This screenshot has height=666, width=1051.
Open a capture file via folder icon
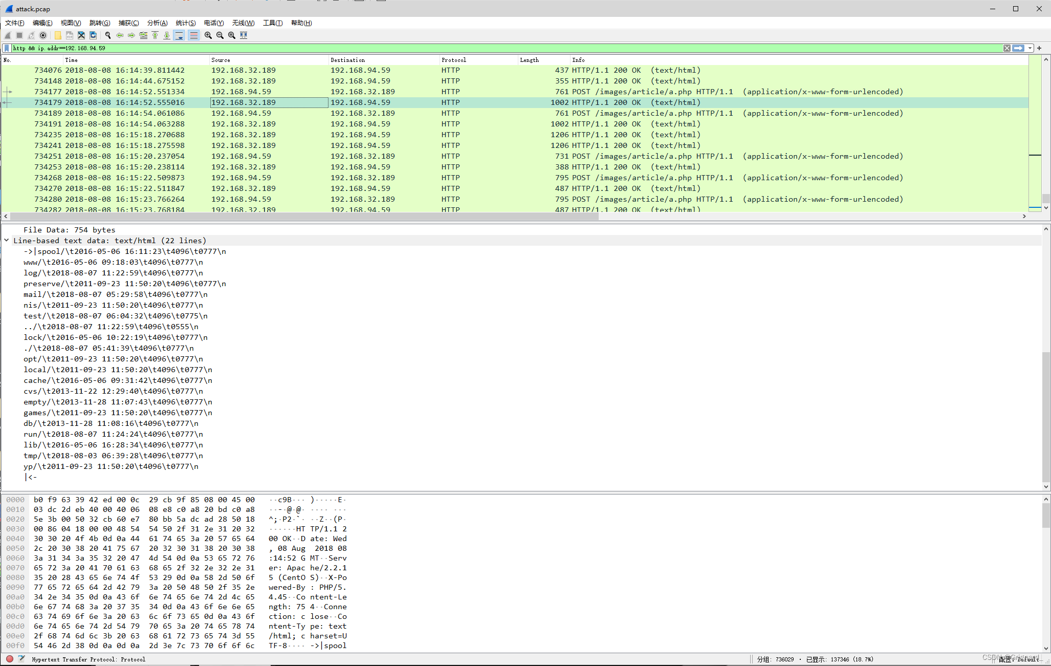(x=58, y=35)
